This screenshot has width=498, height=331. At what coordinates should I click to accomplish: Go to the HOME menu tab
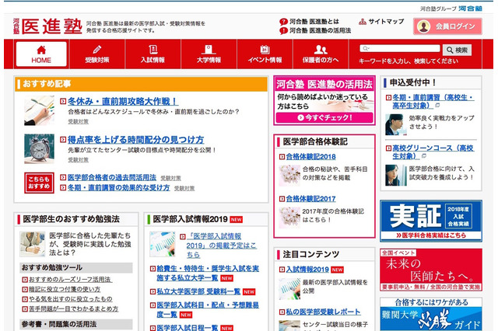point(41,54)
